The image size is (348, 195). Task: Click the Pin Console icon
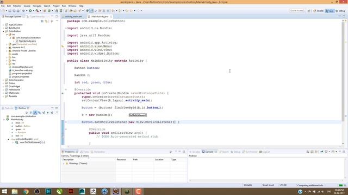tap(321, 152)
